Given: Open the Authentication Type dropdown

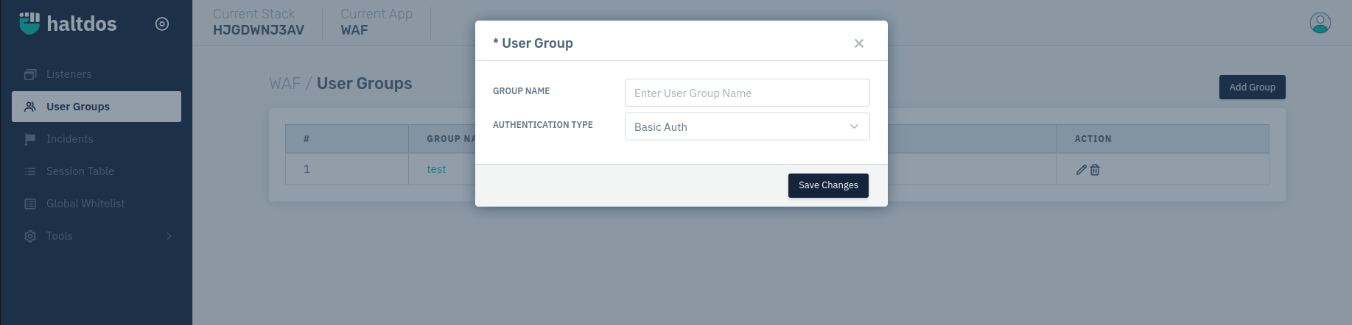Looking at the screenshot, I should (747, 126).
